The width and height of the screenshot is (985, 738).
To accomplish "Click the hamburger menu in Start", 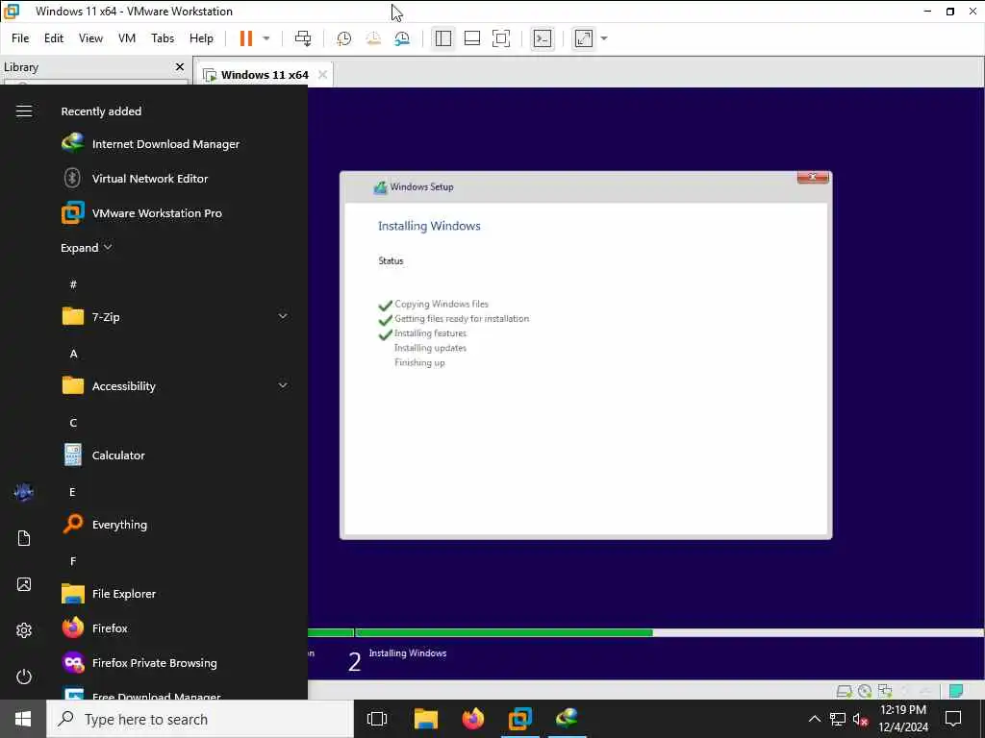I will pos(24,111).
